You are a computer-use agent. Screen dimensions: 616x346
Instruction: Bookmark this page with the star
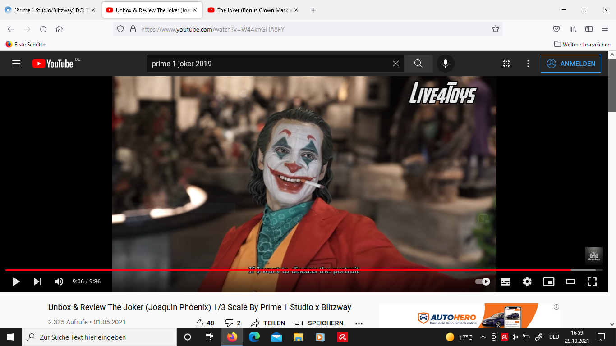(x=496, y=29)
